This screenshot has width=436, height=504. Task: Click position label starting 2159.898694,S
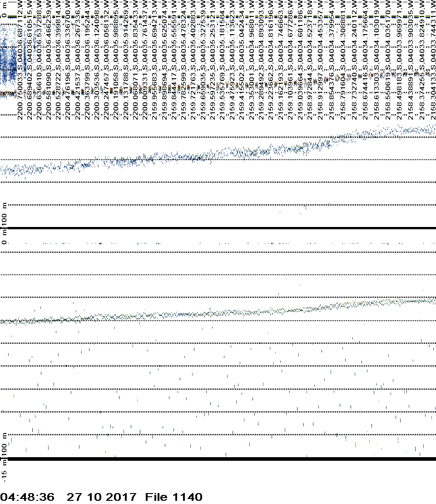click(x=164, y=60)
